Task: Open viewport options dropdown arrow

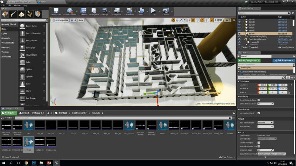Action: 52,20
